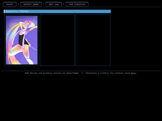Viewport: 162px width, 121px height.
Task: Open the rainbow-haired character game thumbnail
Action: click(22, 40)
